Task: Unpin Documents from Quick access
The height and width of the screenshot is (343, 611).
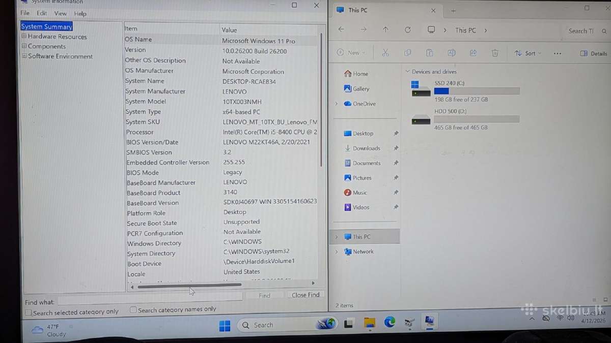Action: 396,163
